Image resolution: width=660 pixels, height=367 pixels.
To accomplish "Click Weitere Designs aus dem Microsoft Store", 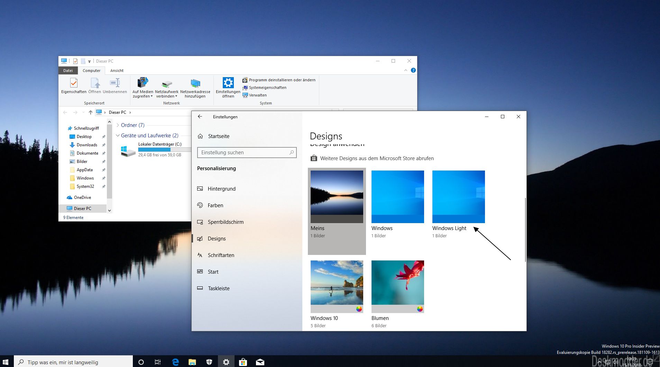I will pyautogui.click(x=372, y=158).
